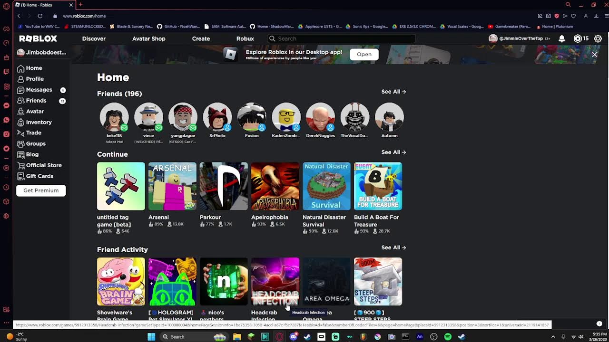Reload the page
Image resolution: width=609 pixels, height=342 pixels.
[x=40, y=16]
